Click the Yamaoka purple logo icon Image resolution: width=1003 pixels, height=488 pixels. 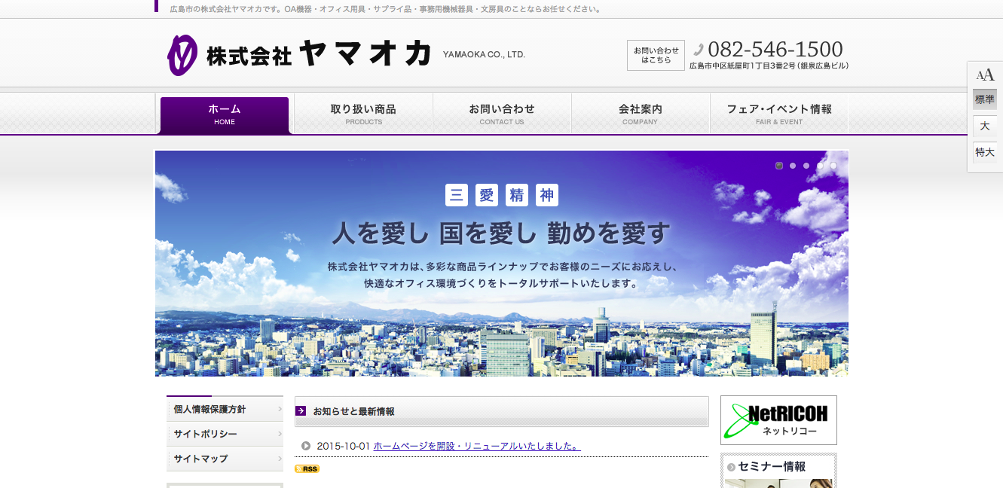[182, 53]
